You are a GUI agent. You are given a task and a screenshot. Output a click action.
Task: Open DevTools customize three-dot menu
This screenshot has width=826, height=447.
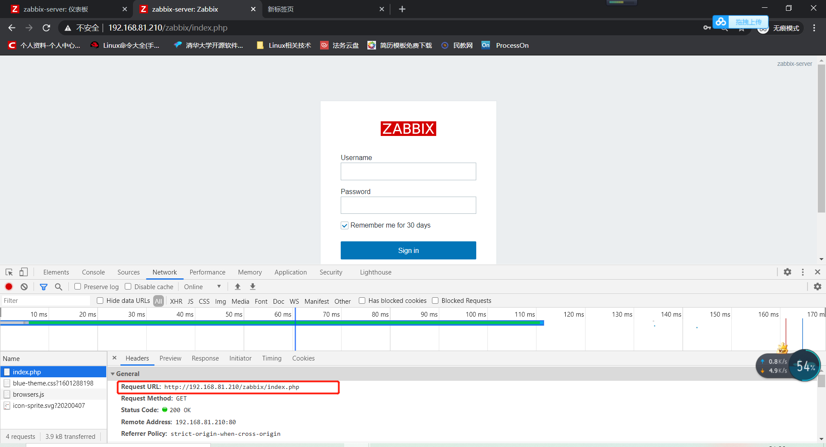tap(803, 272)
